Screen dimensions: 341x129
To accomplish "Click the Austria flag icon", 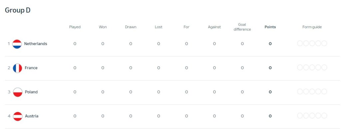I will click(18, 116).
